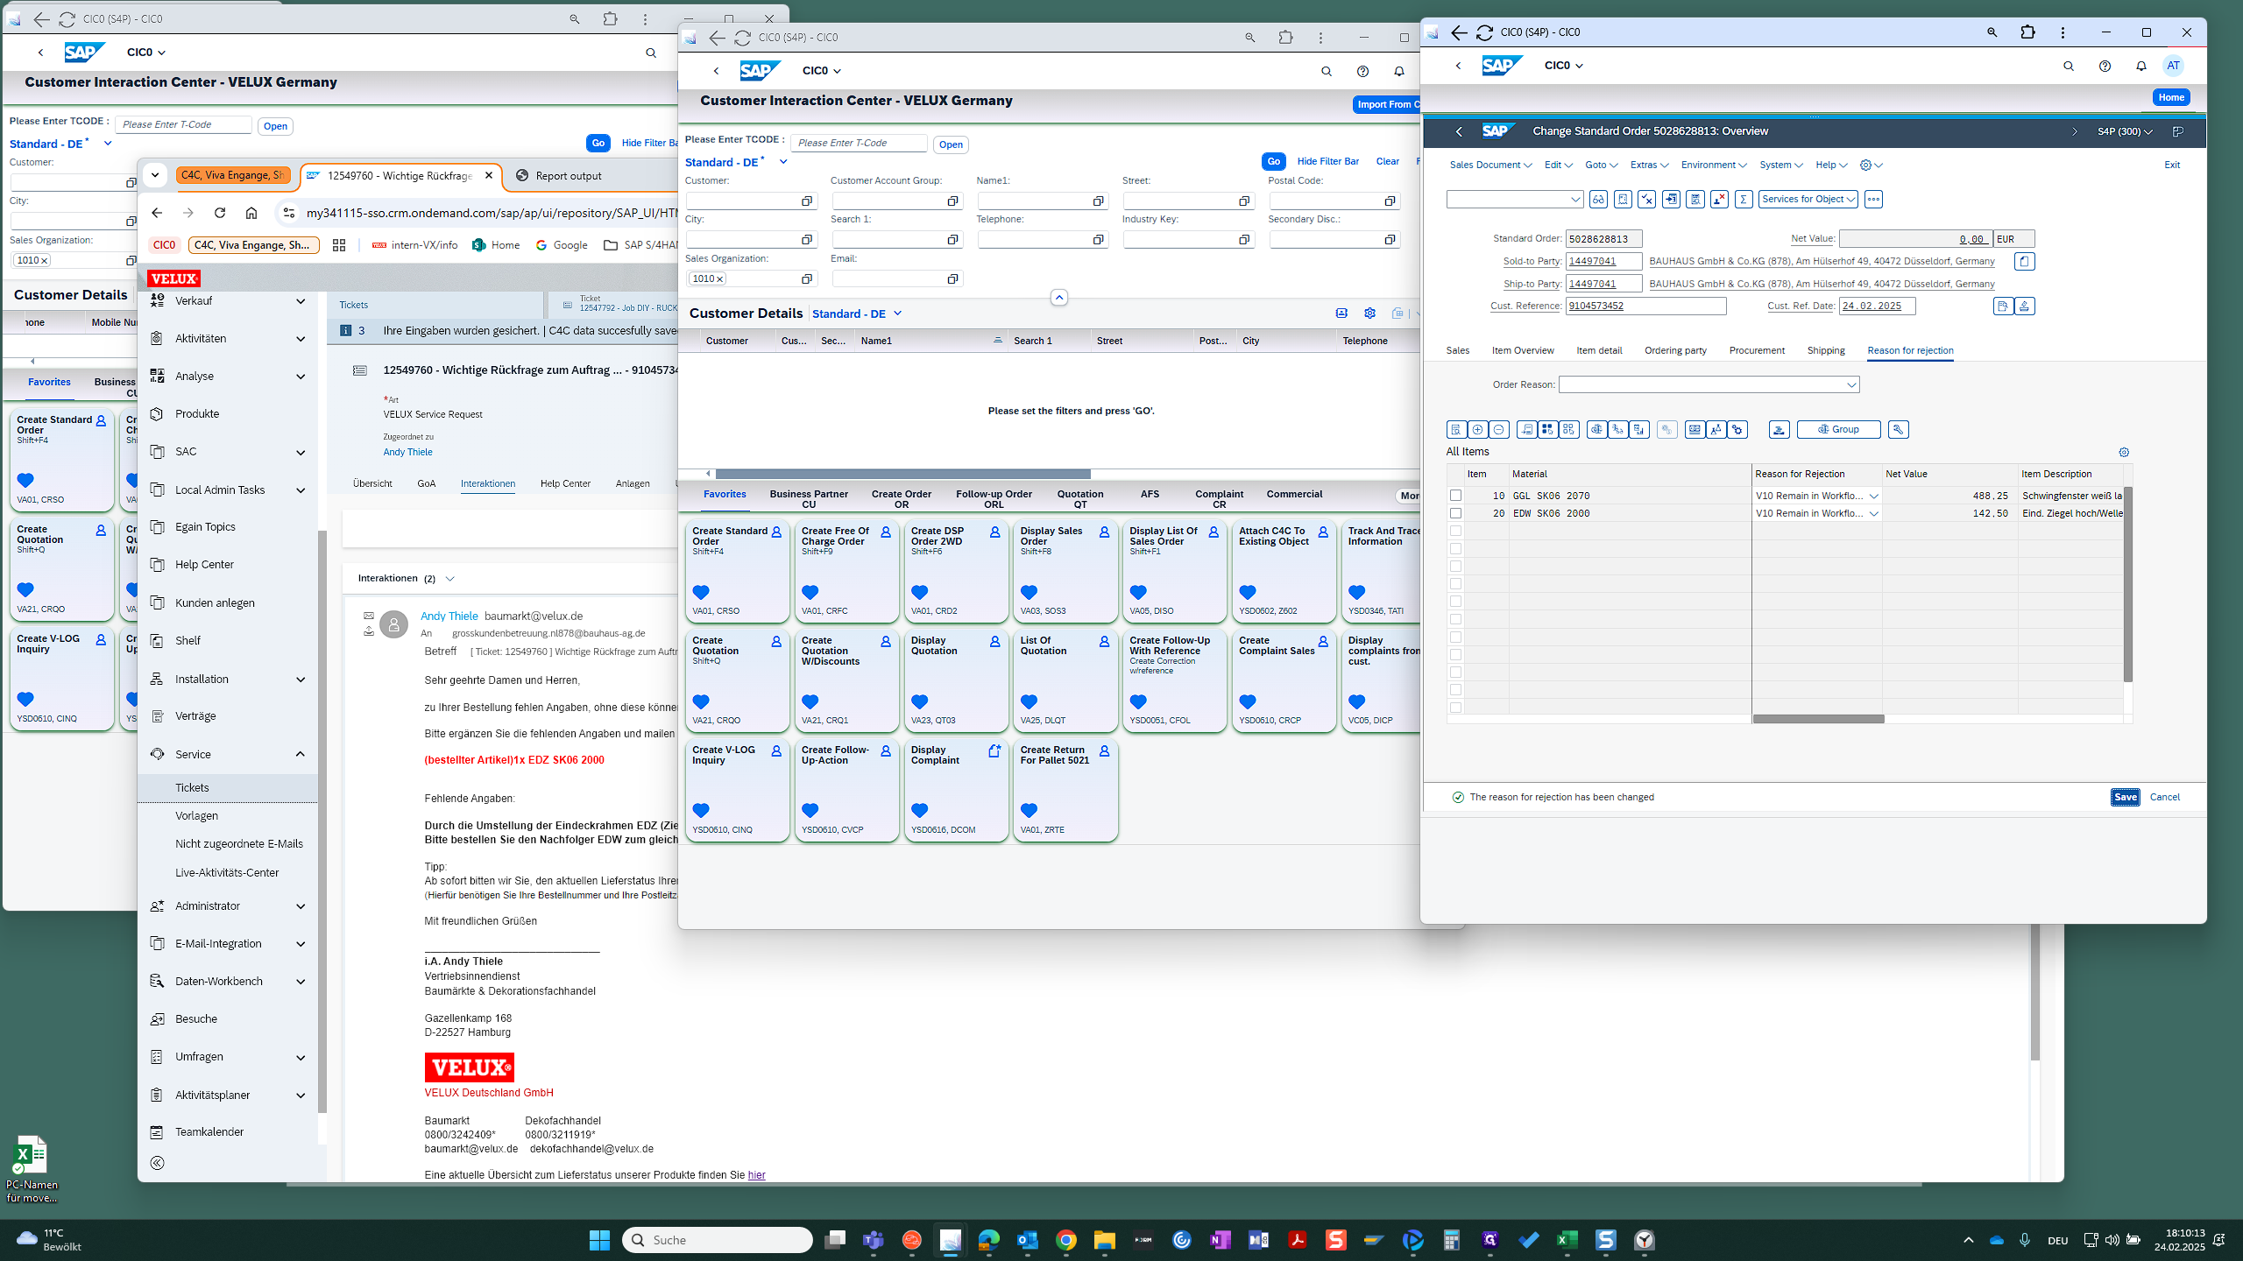Click the wrench icon next to the Group button
2243x1261 pixels.
pos(1898,430)
